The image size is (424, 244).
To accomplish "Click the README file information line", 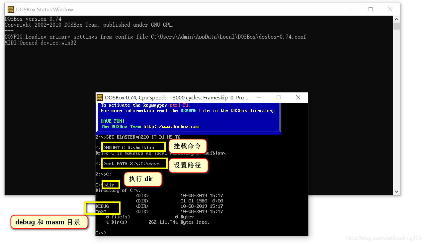I will click(x=188, y=110).
